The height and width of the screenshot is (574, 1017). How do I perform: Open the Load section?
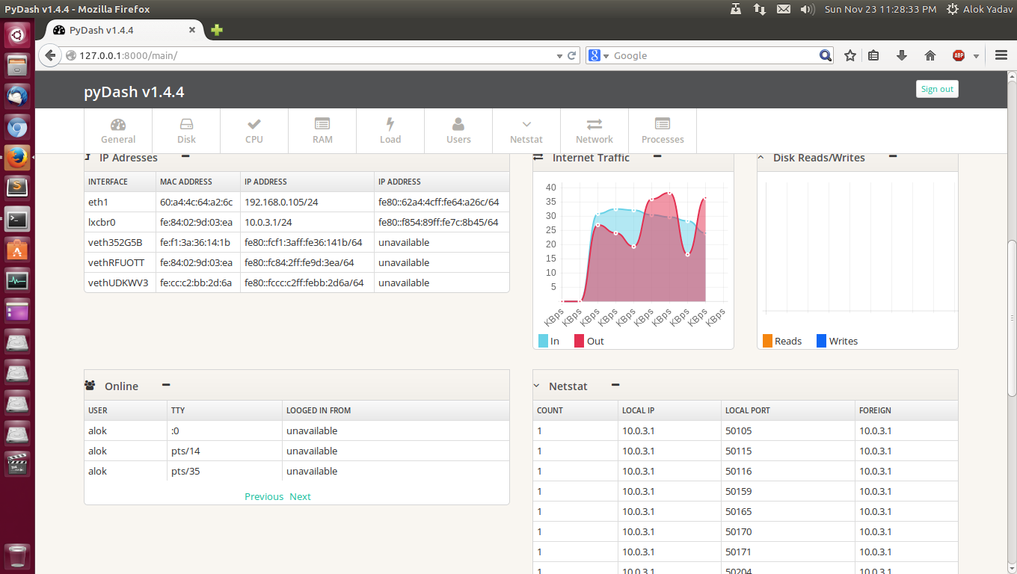click(390, 131)
